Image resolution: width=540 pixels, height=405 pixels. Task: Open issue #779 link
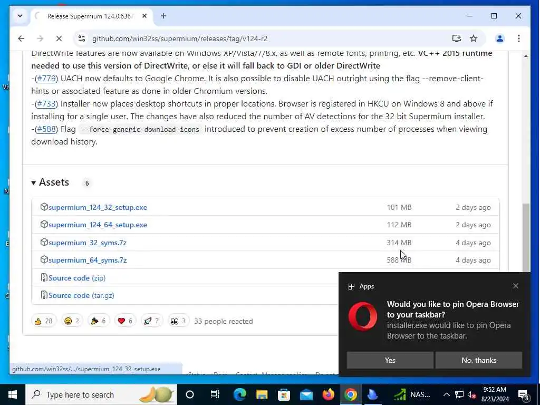click(x=46, y=79)
